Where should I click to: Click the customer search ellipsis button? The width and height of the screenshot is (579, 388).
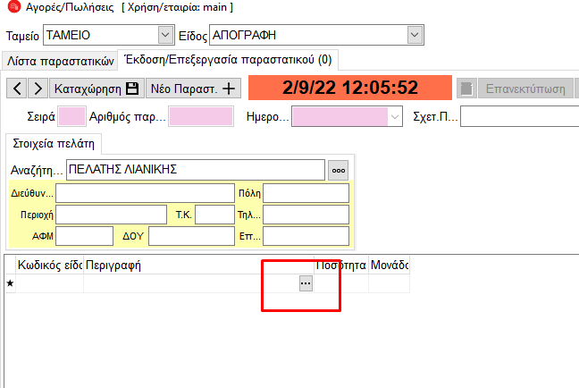coord(338,170)
